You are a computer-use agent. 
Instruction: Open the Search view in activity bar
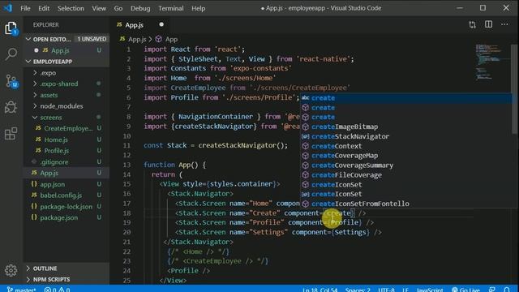(11, 54)
